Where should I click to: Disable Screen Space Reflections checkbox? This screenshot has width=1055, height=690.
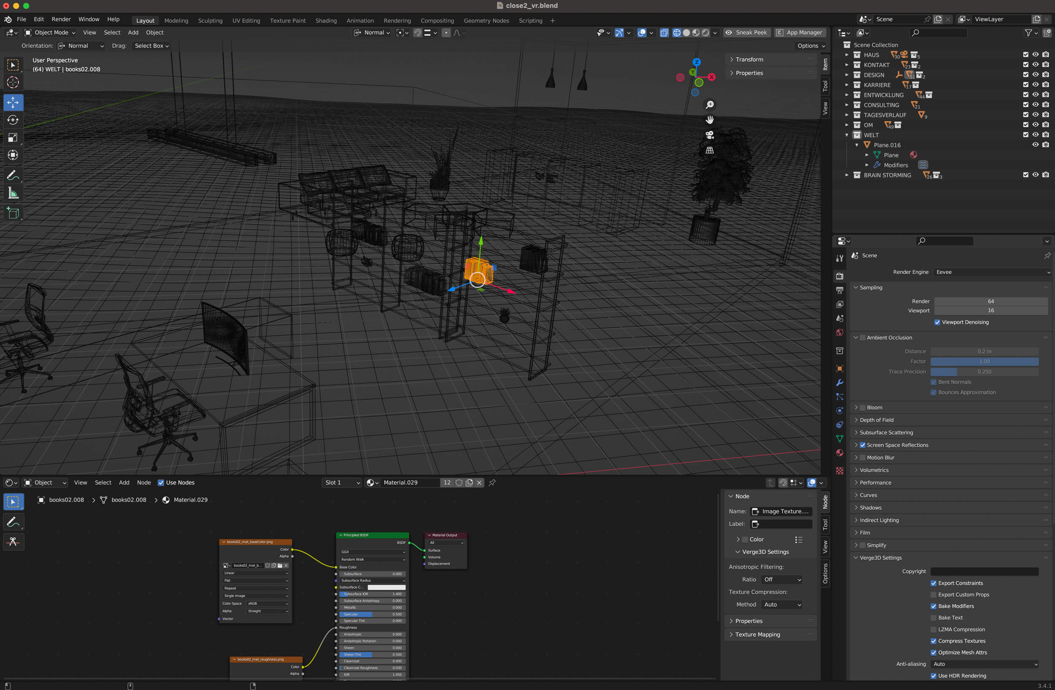(x=863, y=445)
